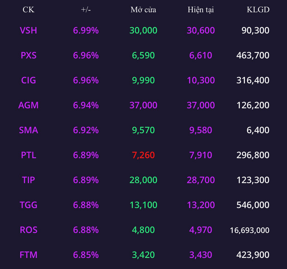Select the AGM stock symbol

click(x=28, y=105)
